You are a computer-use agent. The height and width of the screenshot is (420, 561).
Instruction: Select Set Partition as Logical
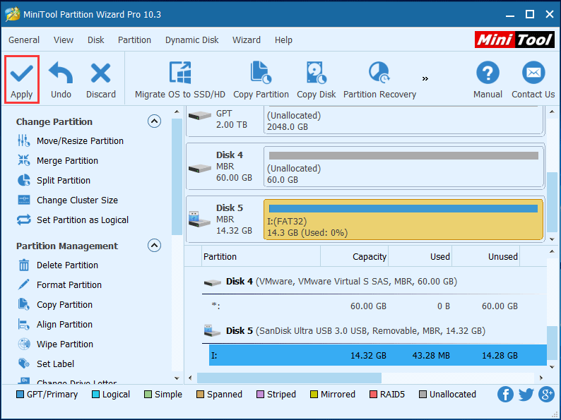[x=73, y=220]
